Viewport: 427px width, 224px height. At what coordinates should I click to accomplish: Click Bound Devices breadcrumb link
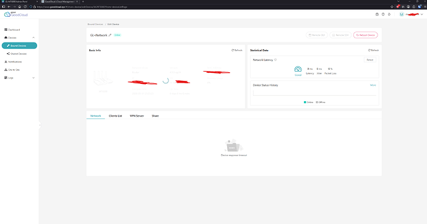tap(95, 24)
